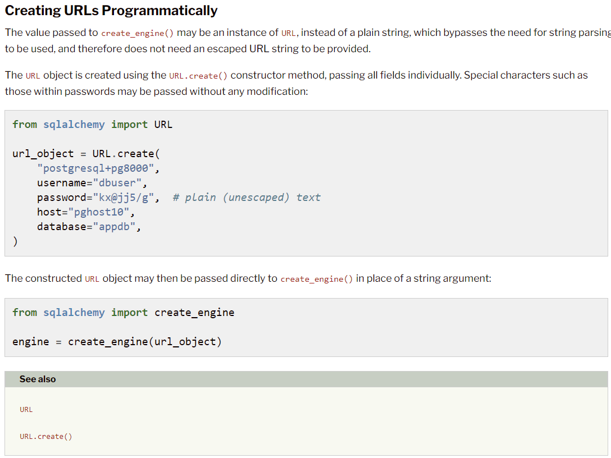The height and width of the screenshot is (458, 611).
Task: Click the "See also" box title
Action: click(38, 379)
